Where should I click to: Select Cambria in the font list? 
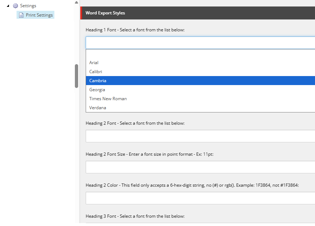coord(200,81)
